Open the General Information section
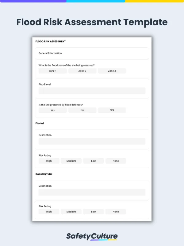This screenshot has width=184, height=246. point(92,53)
